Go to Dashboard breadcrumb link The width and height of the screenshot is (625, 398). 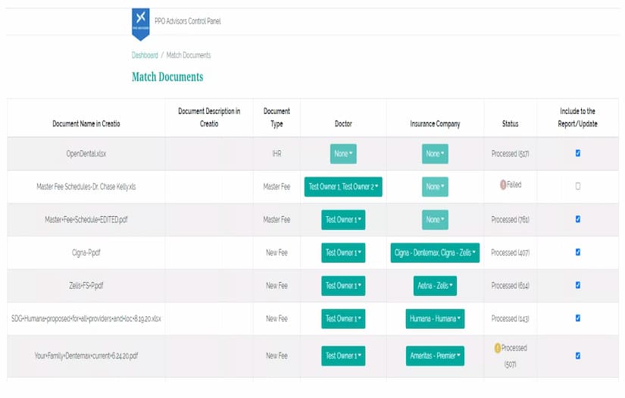pos(145,55)
